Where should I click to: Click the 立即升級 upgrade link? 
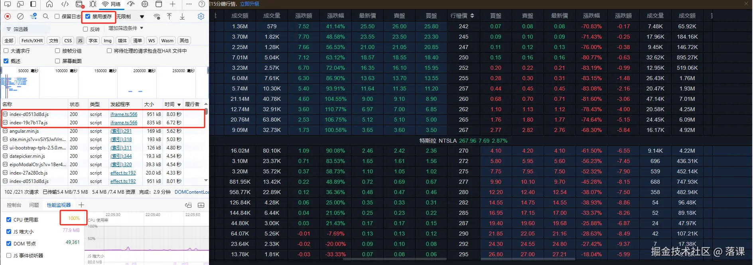tap(250, 4)
